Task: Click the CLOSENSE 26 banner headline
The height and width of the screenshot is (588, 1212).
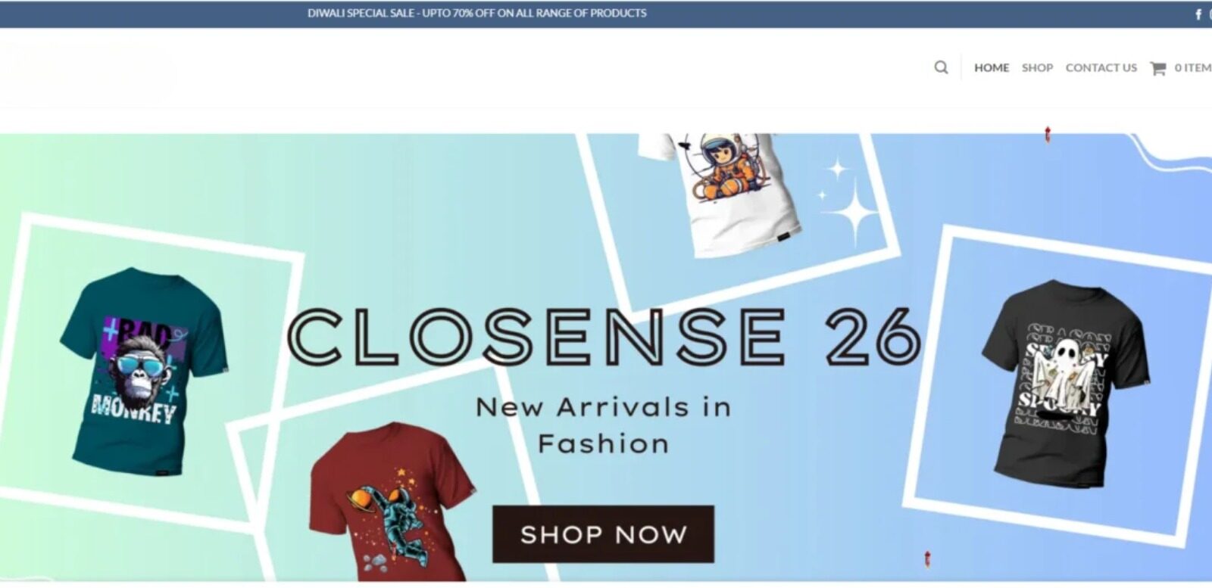Action: point(603,335)
